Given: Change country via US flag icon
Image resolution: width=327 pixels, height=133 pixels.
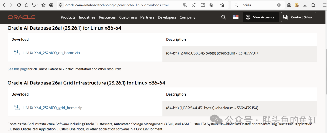Looking at the screenshot, I should click(x=236, y=17).
